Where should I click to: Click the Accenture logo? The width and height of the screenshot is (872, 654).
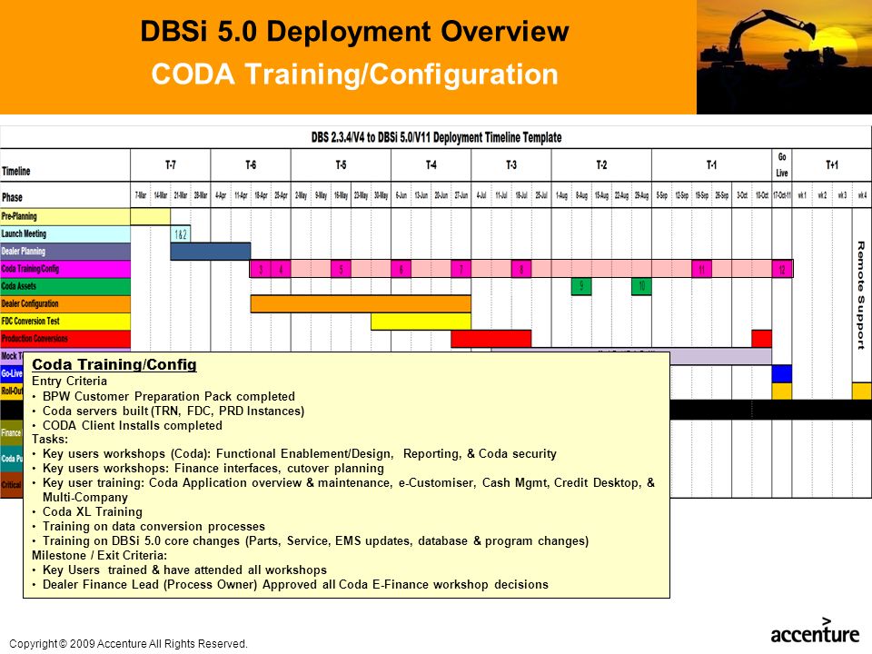[x=815, y=630]
